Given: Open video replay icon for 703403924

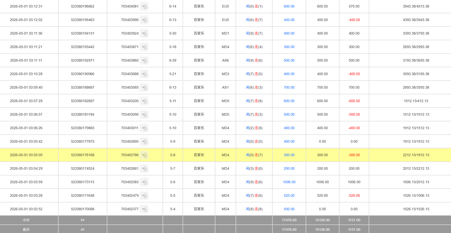Looking at the screenshot, I should [x=144, y=33].
